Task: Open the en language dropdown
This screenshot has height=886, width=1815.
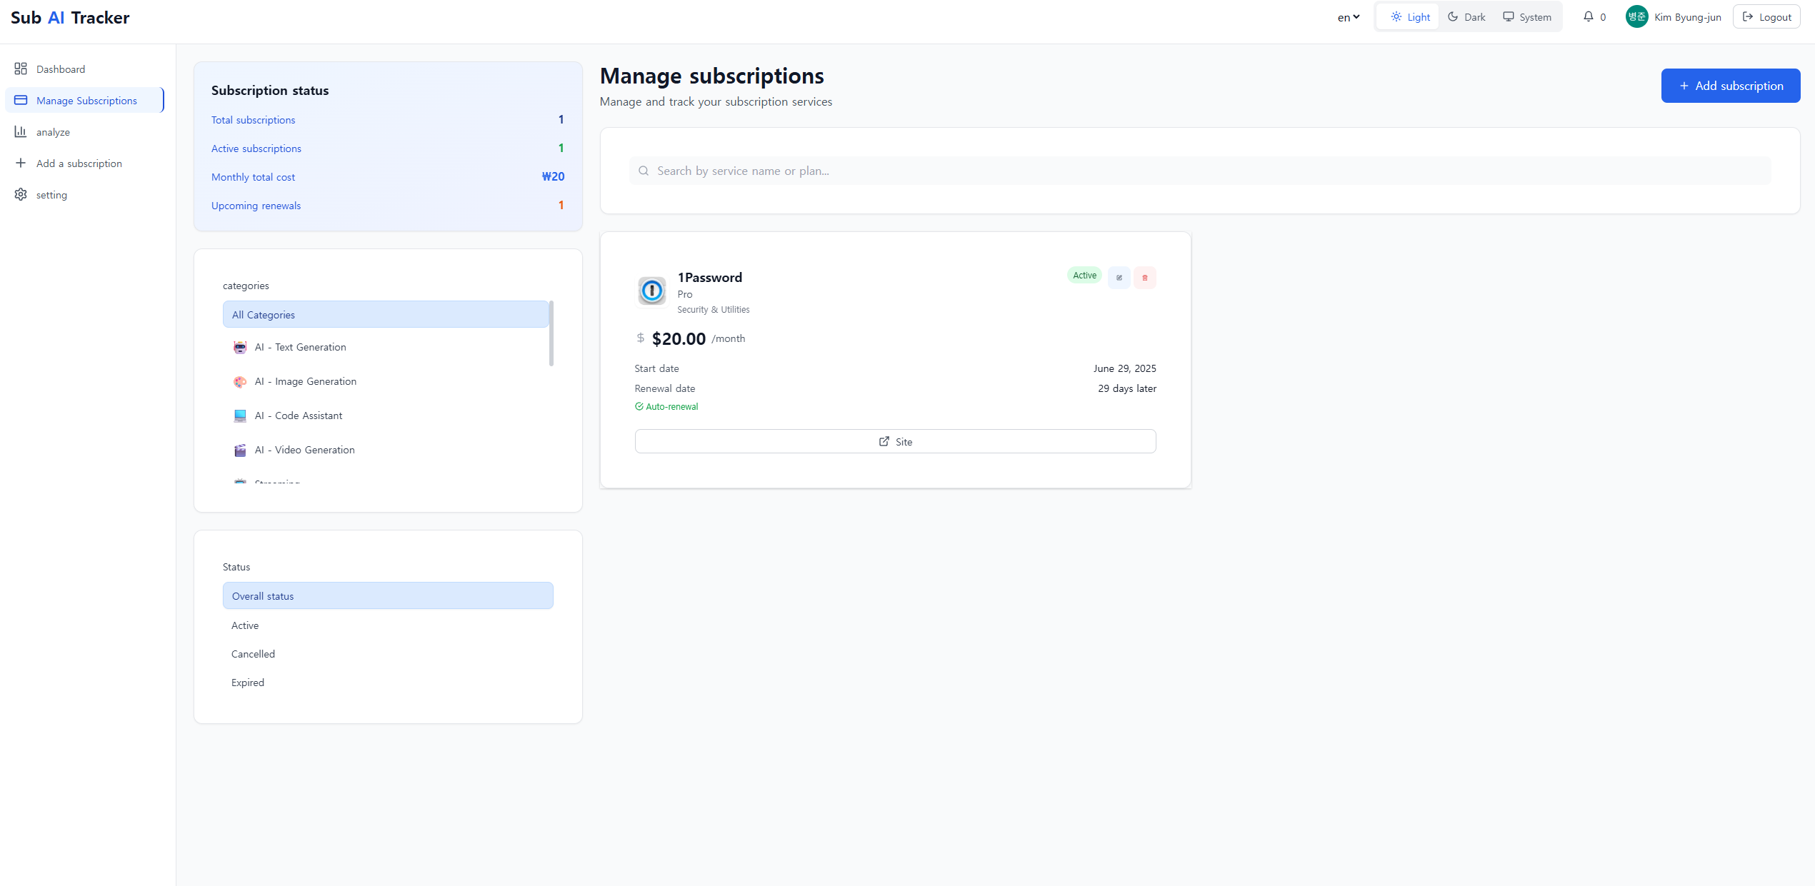Action: (1348, 17)
